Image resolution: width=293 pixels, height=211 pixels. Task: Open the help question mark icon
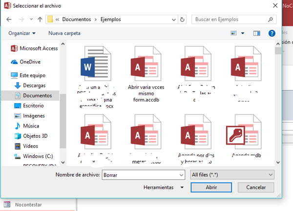point(272,33)
